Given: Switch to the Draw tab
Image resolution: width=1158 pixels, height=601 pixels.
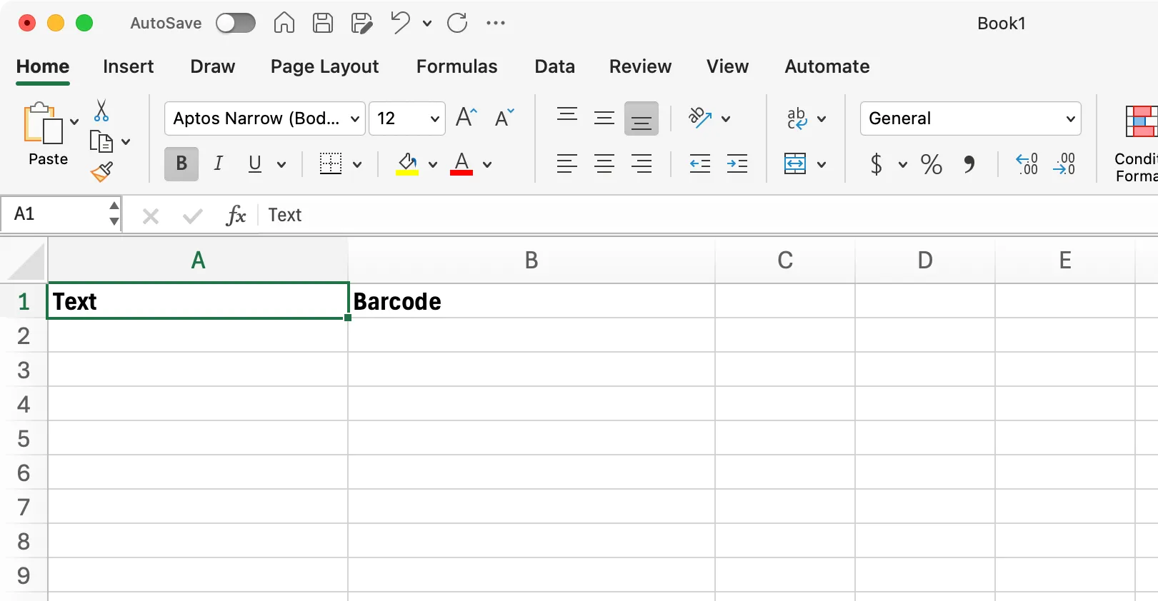Looking at the screenshot, I should click(213, 66).
